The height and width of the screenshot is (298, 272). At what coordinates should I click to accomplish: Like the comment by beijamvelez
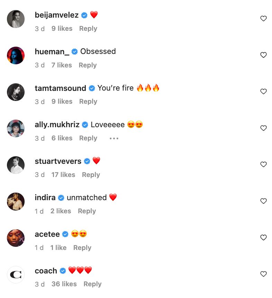(263, 19)
